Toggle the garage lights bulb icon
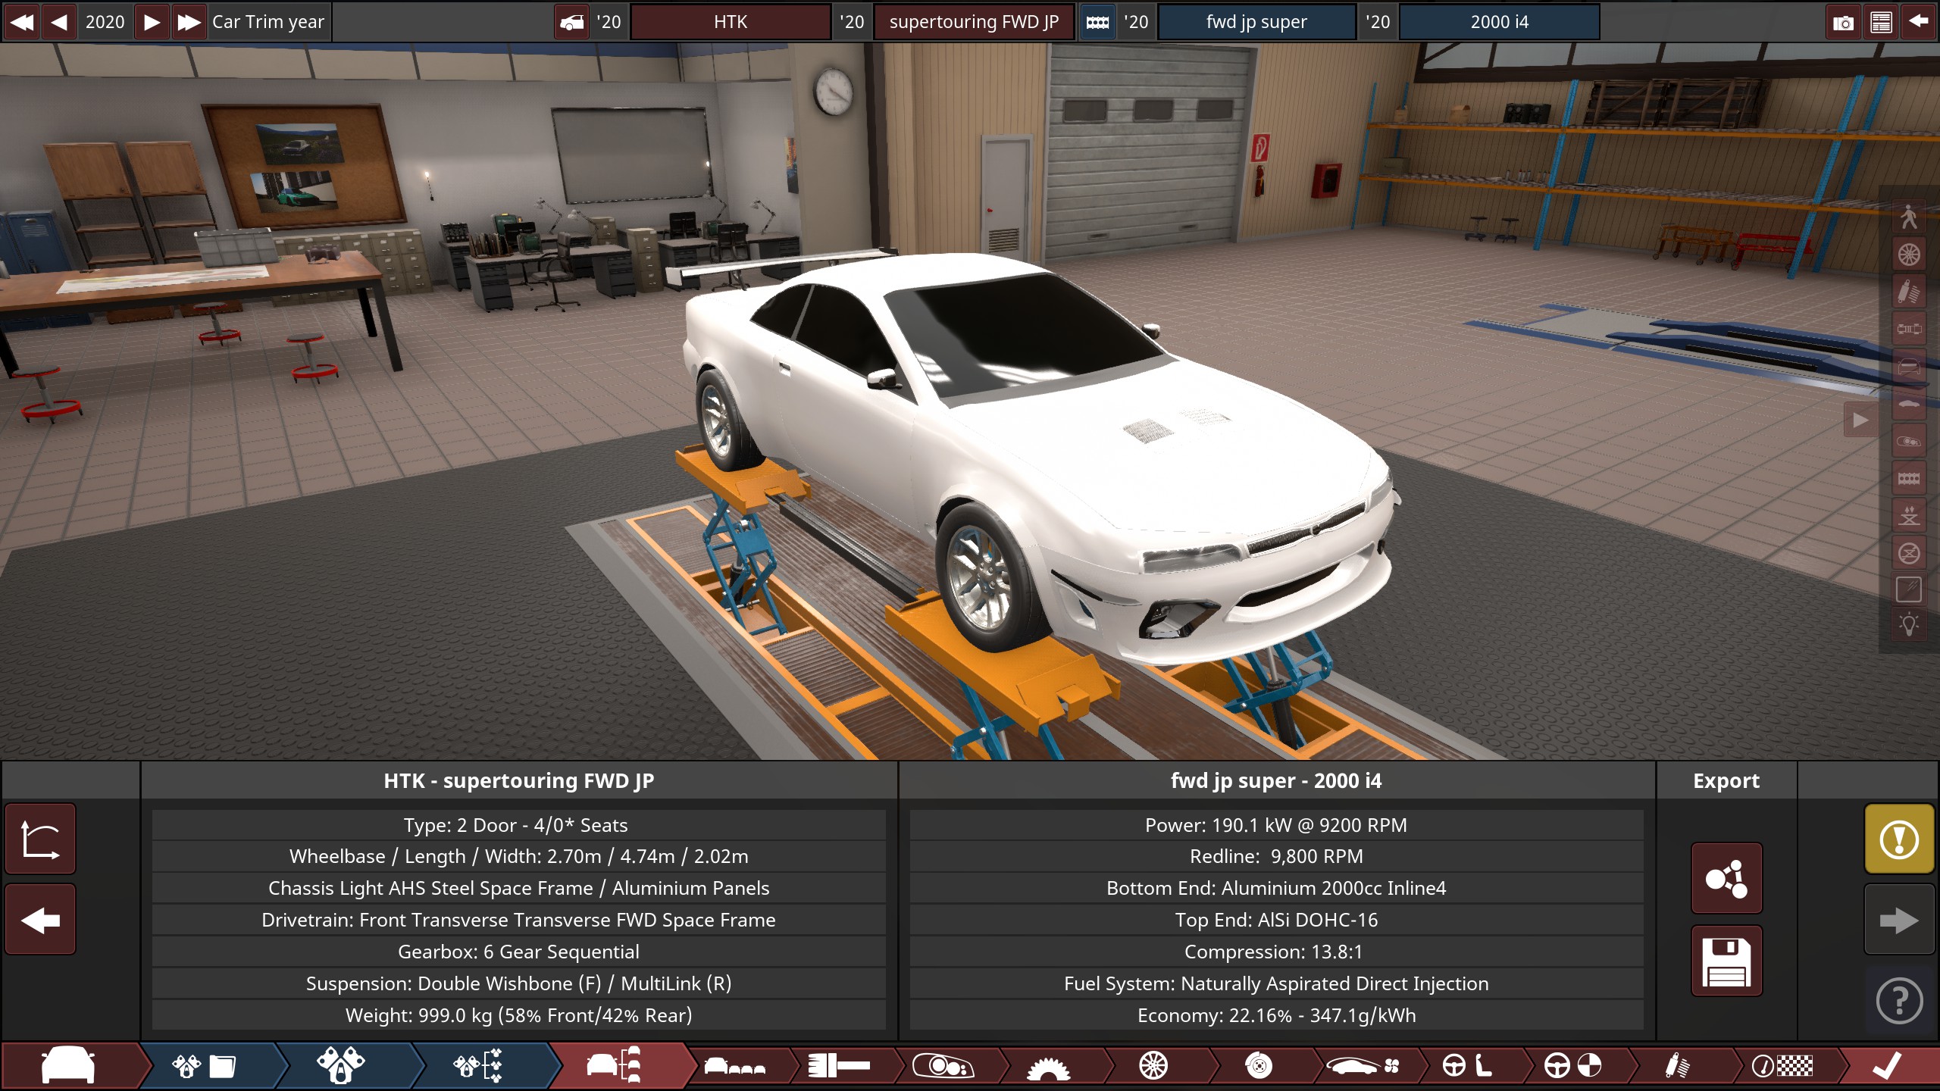Screen dimensions: 1940x1091 pyautogui.click(x=1909, y=626)
